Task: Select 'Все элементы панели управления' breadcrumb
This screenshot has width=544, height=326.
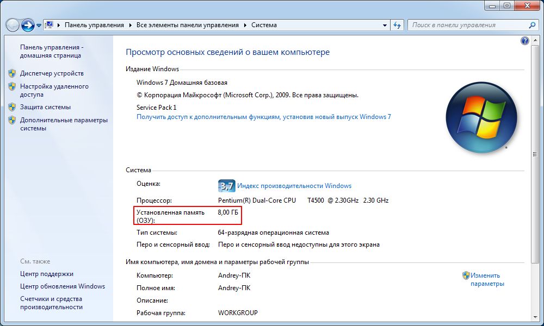Action: [187, 25]
